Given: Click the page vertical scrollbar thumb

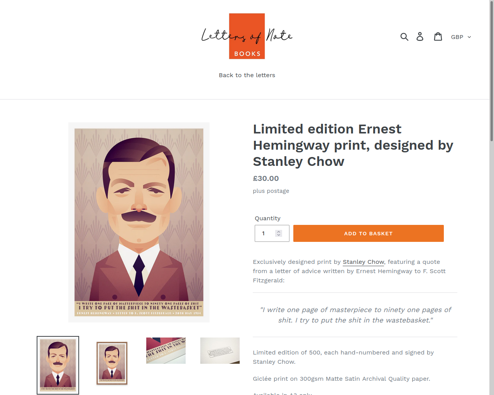Looking at the screenshot, I should (492, 71).
